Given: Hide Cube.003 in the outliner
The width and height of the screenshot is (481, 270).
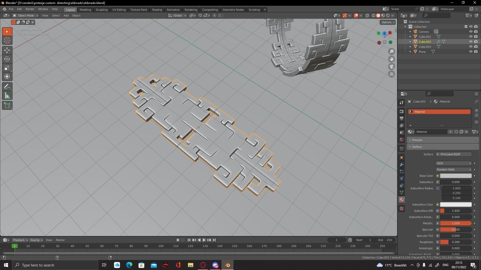Looking at the screenshot, I should (x=471, y=47).
